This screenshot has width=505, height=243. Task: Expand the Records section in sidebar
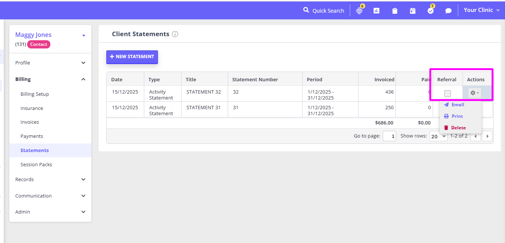[50, 179]
